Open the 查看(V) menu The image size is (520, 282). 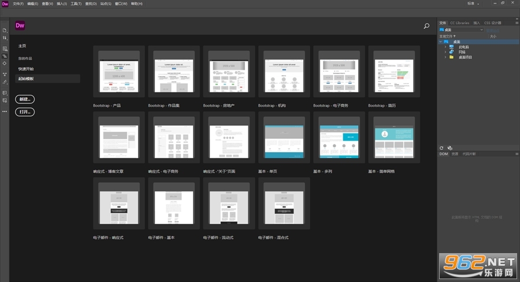(47, 3)
